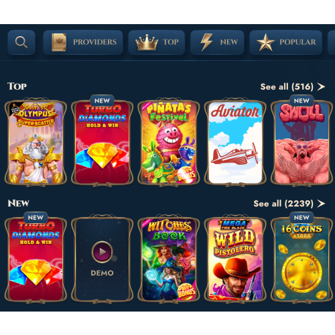This screenshot has height=335, width=335.
Task: Switch to the Popular tab
Action: tap(286, 42)
